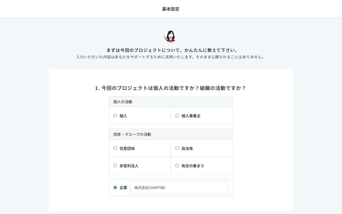Click the question 1 heading text
342x214 pixels.
[170, 88]
